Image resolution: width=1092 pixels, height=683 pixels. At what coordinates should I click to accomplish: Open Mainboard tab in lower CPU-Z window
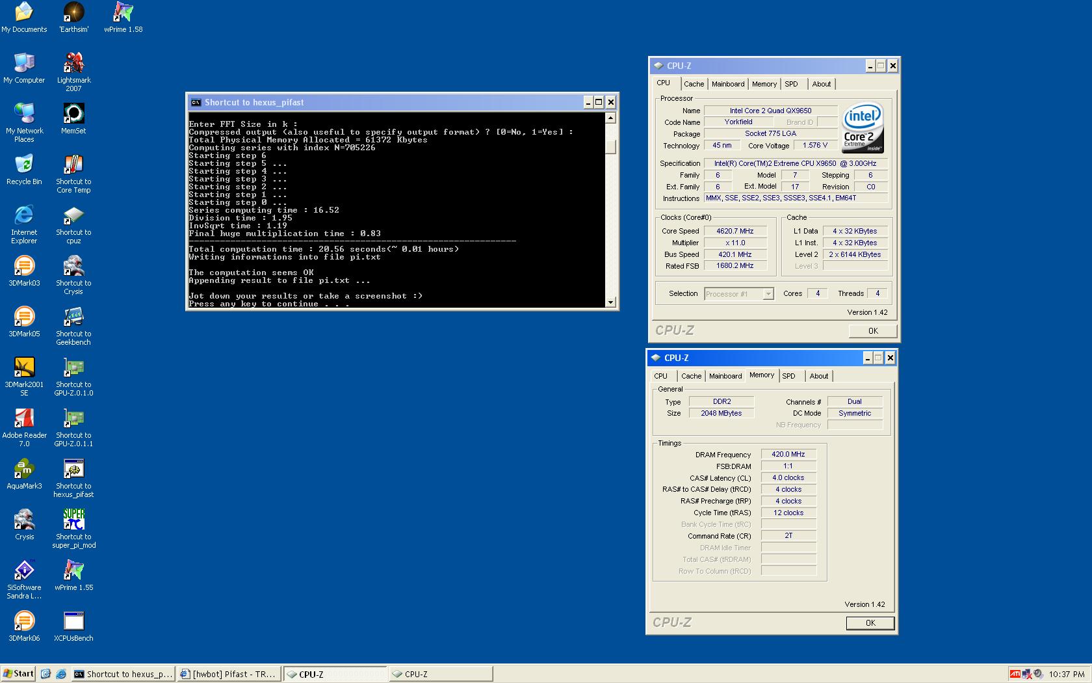coord(725,376)
